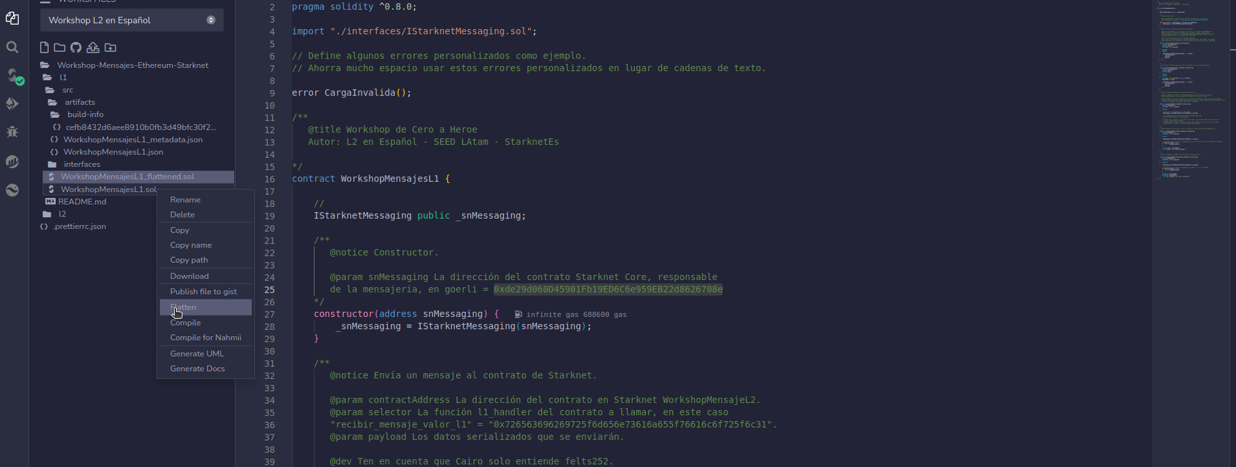The width and height of the screenshot is (1236, 467).
Task: Click the 'pragma solidity ^0.8.0;' line
Action: tap(355, 6)
